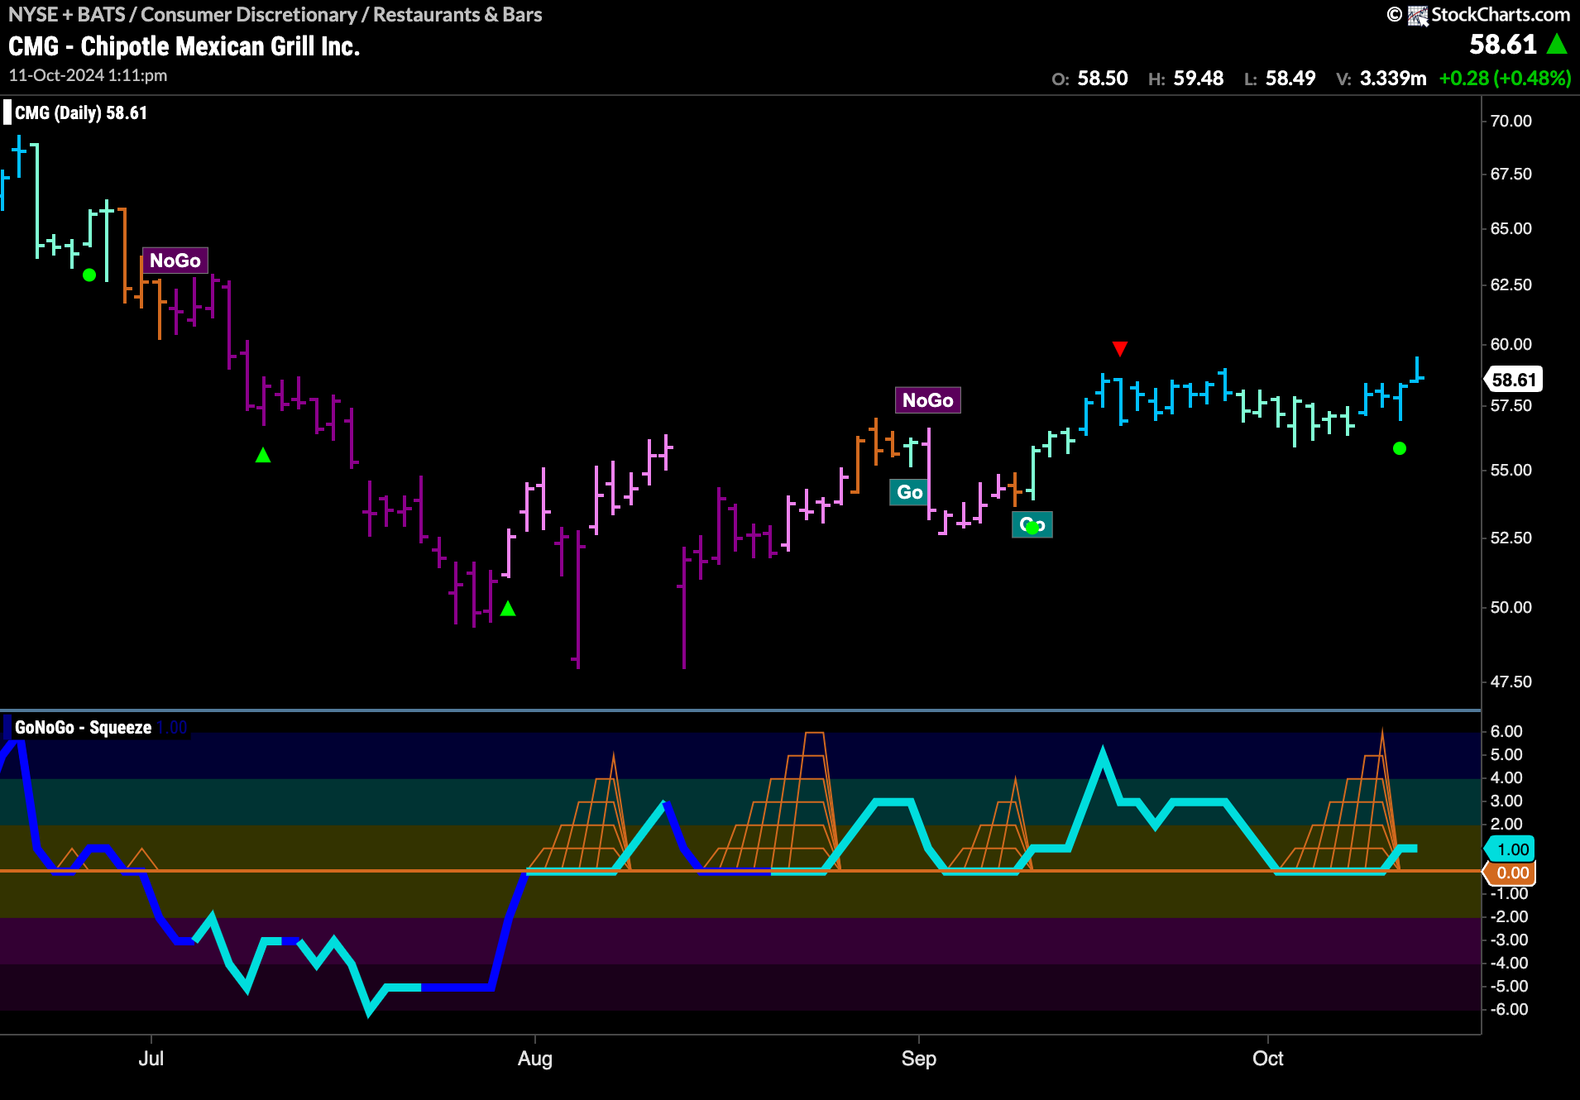The height and width of the screenshot is (1100, 1580).
Task: Click the 6.00 oscillator axis label
Action: [1506, 731]
